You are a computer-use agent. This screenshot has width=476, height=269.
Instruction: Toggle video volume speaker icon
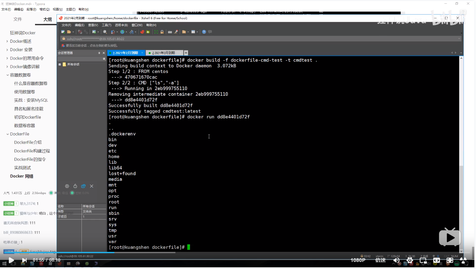point(396,260)
